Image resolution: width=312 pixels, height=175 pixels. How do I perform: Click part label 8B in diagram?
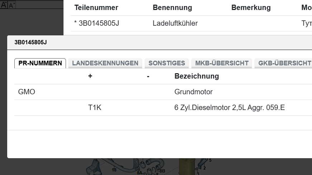(x=162, y=171)
